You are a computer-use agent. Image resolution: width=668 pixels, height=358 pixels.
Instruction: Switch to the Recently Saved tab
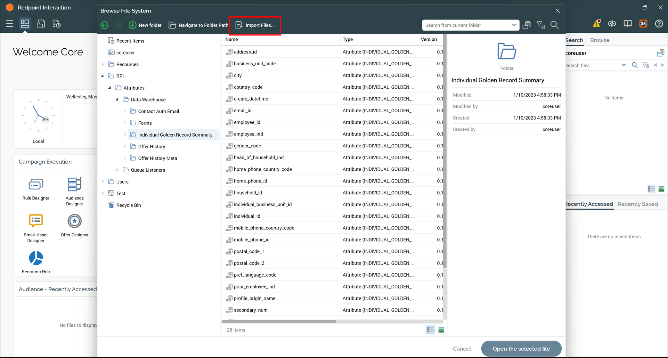tap(637, 204)
